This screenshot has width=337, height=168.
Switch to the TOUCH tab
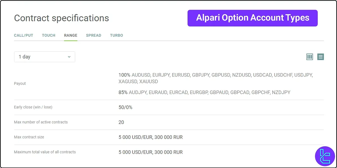[x=48, y=35]
